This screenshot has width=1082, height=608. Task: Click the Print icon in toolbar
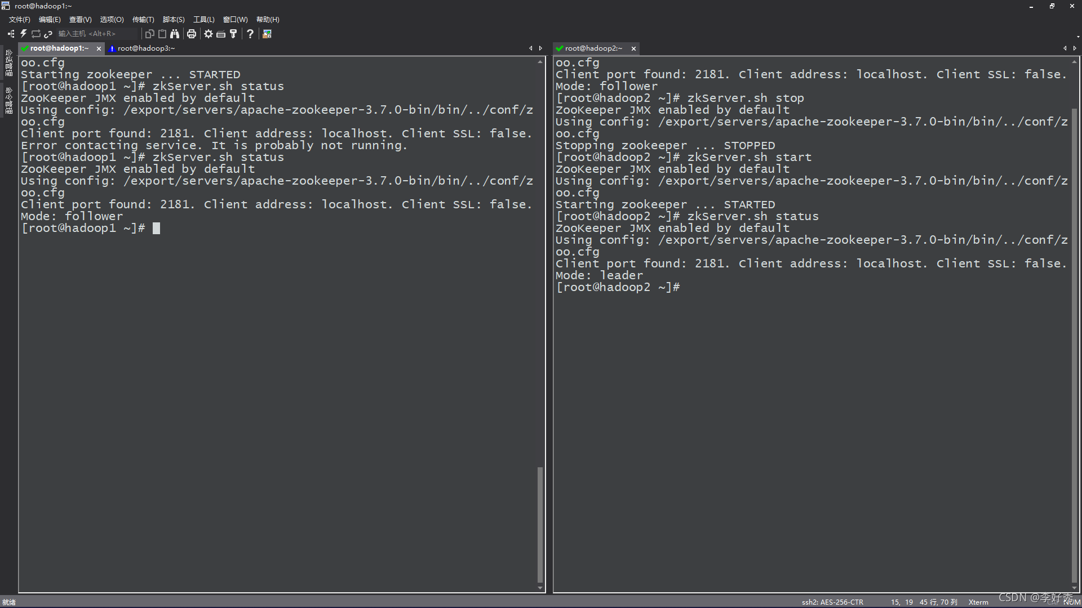point(192,34)
